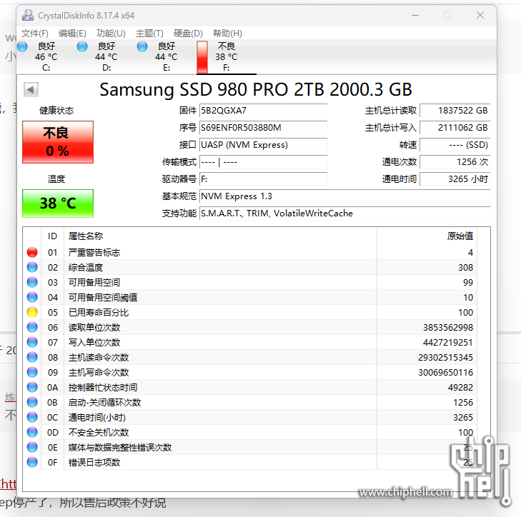Click the 良好 44 °C label for drive D:
Viewport: 521px width, 517px height.
pyautogui.click(x=106, y=51)
